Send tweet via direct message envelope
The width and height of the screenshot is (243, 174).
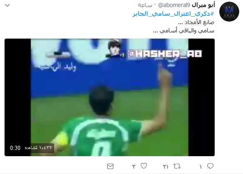click(x=110, y=166)
